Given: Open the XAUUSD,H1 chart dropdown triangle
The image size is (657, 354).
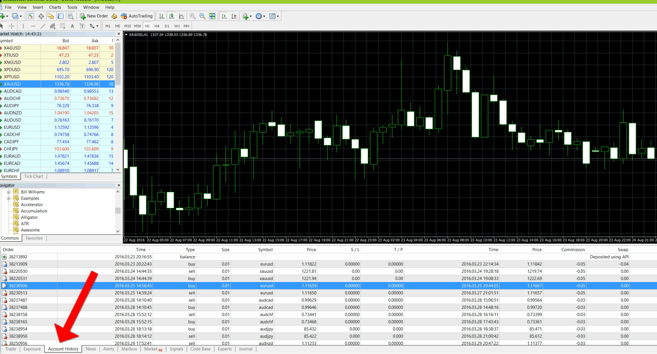Looking at the screenshot, I should click(x=126, y=35).
